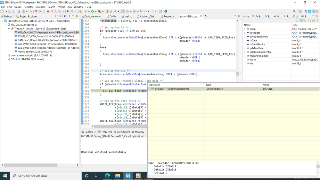Switch to the Problems tab
This screenshot has width=320, height=180.
point(105,132)
